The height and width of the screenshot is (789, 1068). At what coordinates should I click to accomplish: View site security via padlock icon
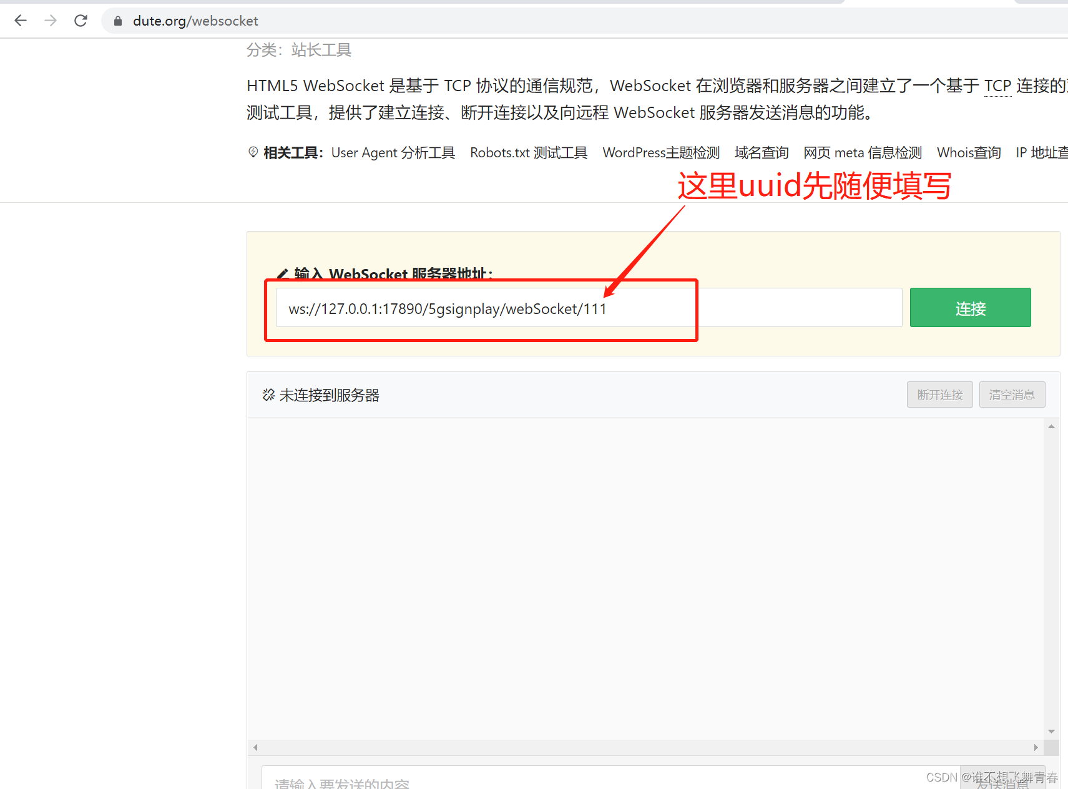point(117,21)
